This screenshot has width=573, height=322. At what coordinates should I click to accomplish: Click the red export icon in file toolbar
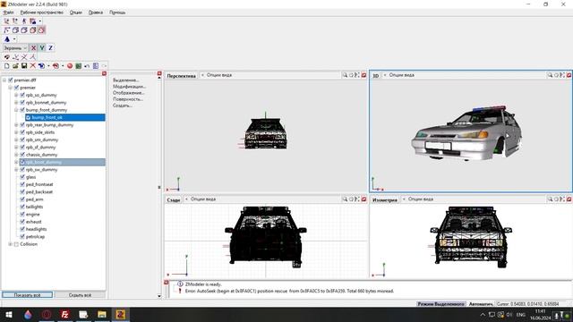click(x=56, y=65)
